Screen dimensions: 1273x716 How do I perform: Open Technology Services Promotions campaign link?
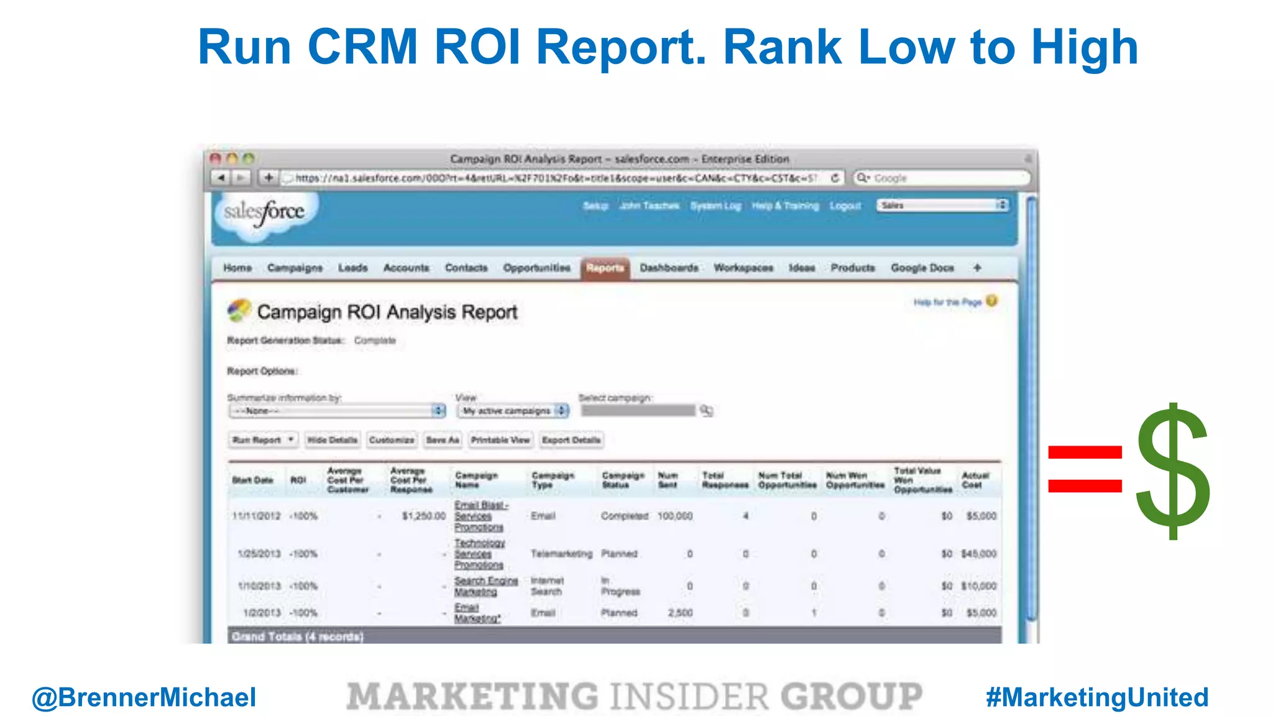point(479,554)
